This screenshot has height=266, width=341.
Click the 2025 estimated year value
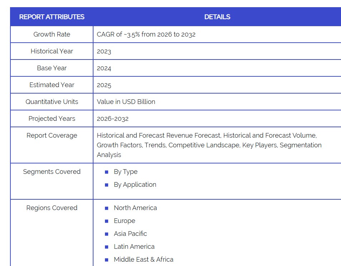pos(104,85)
